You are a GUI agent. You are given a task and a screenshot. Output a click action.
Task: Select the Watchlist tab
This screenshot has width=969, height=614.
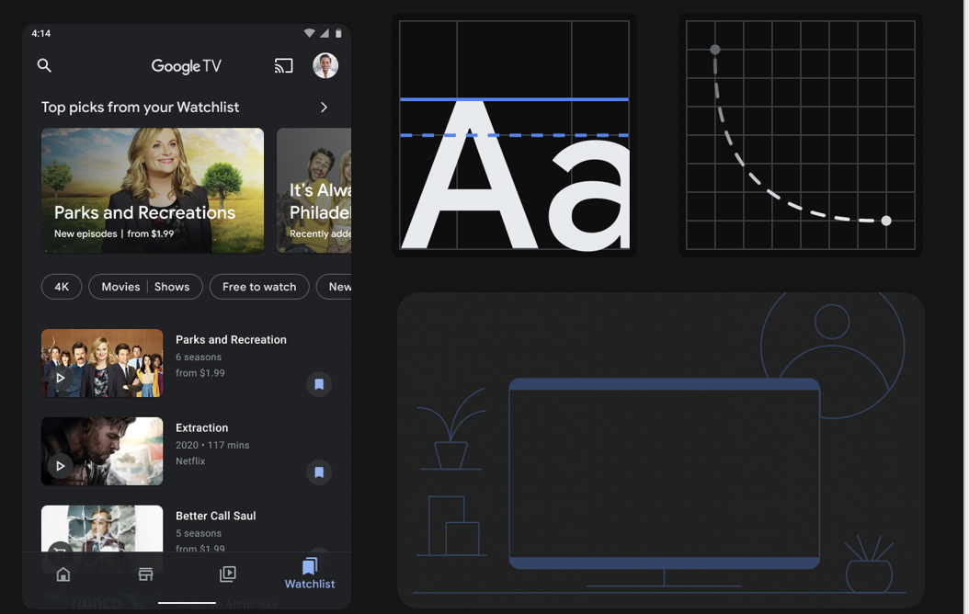[310, 574]
